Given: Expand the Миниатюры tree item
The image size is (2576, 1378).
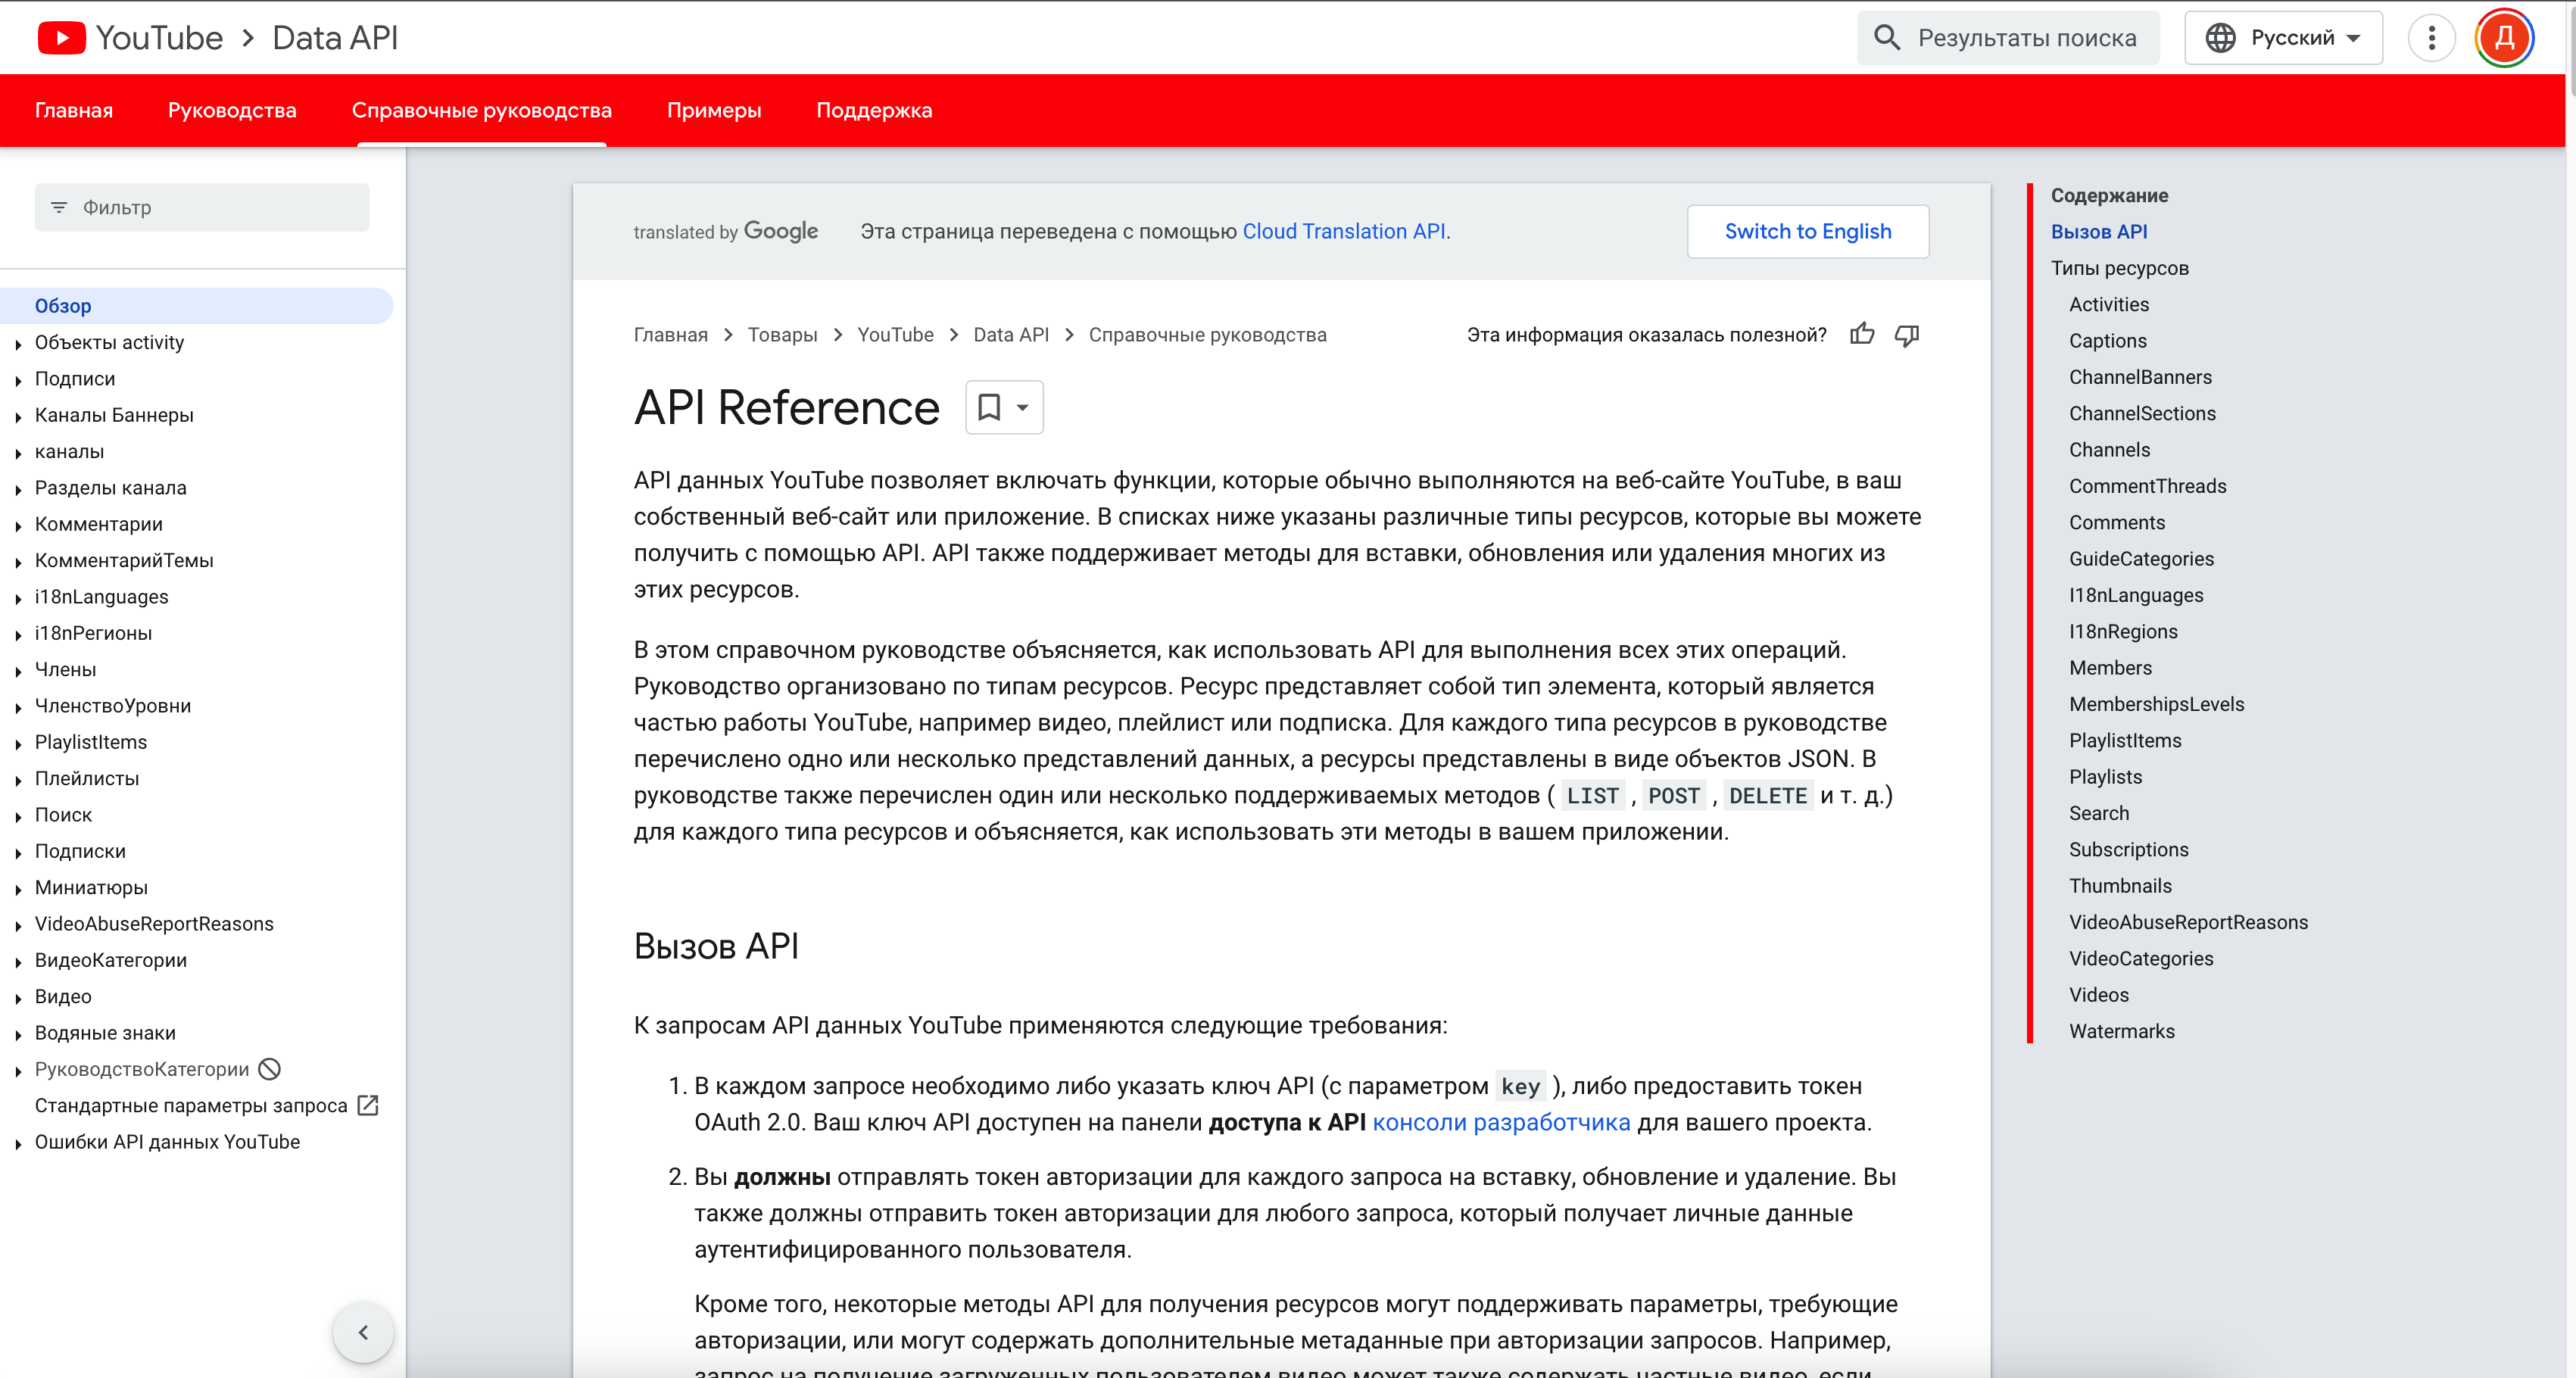Looking at the screenshot, I should pos(18,889).
